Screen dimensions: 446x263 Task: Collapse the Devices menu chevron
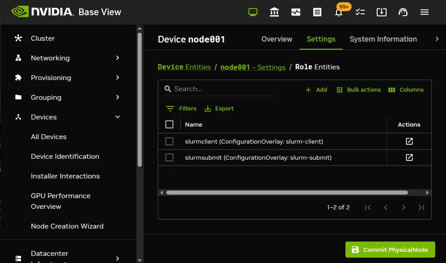point(118,117)
